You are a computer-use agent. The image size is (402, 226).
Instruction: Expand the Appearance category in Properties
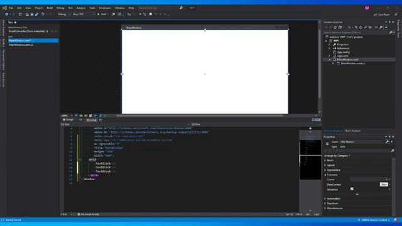(325, 170)
